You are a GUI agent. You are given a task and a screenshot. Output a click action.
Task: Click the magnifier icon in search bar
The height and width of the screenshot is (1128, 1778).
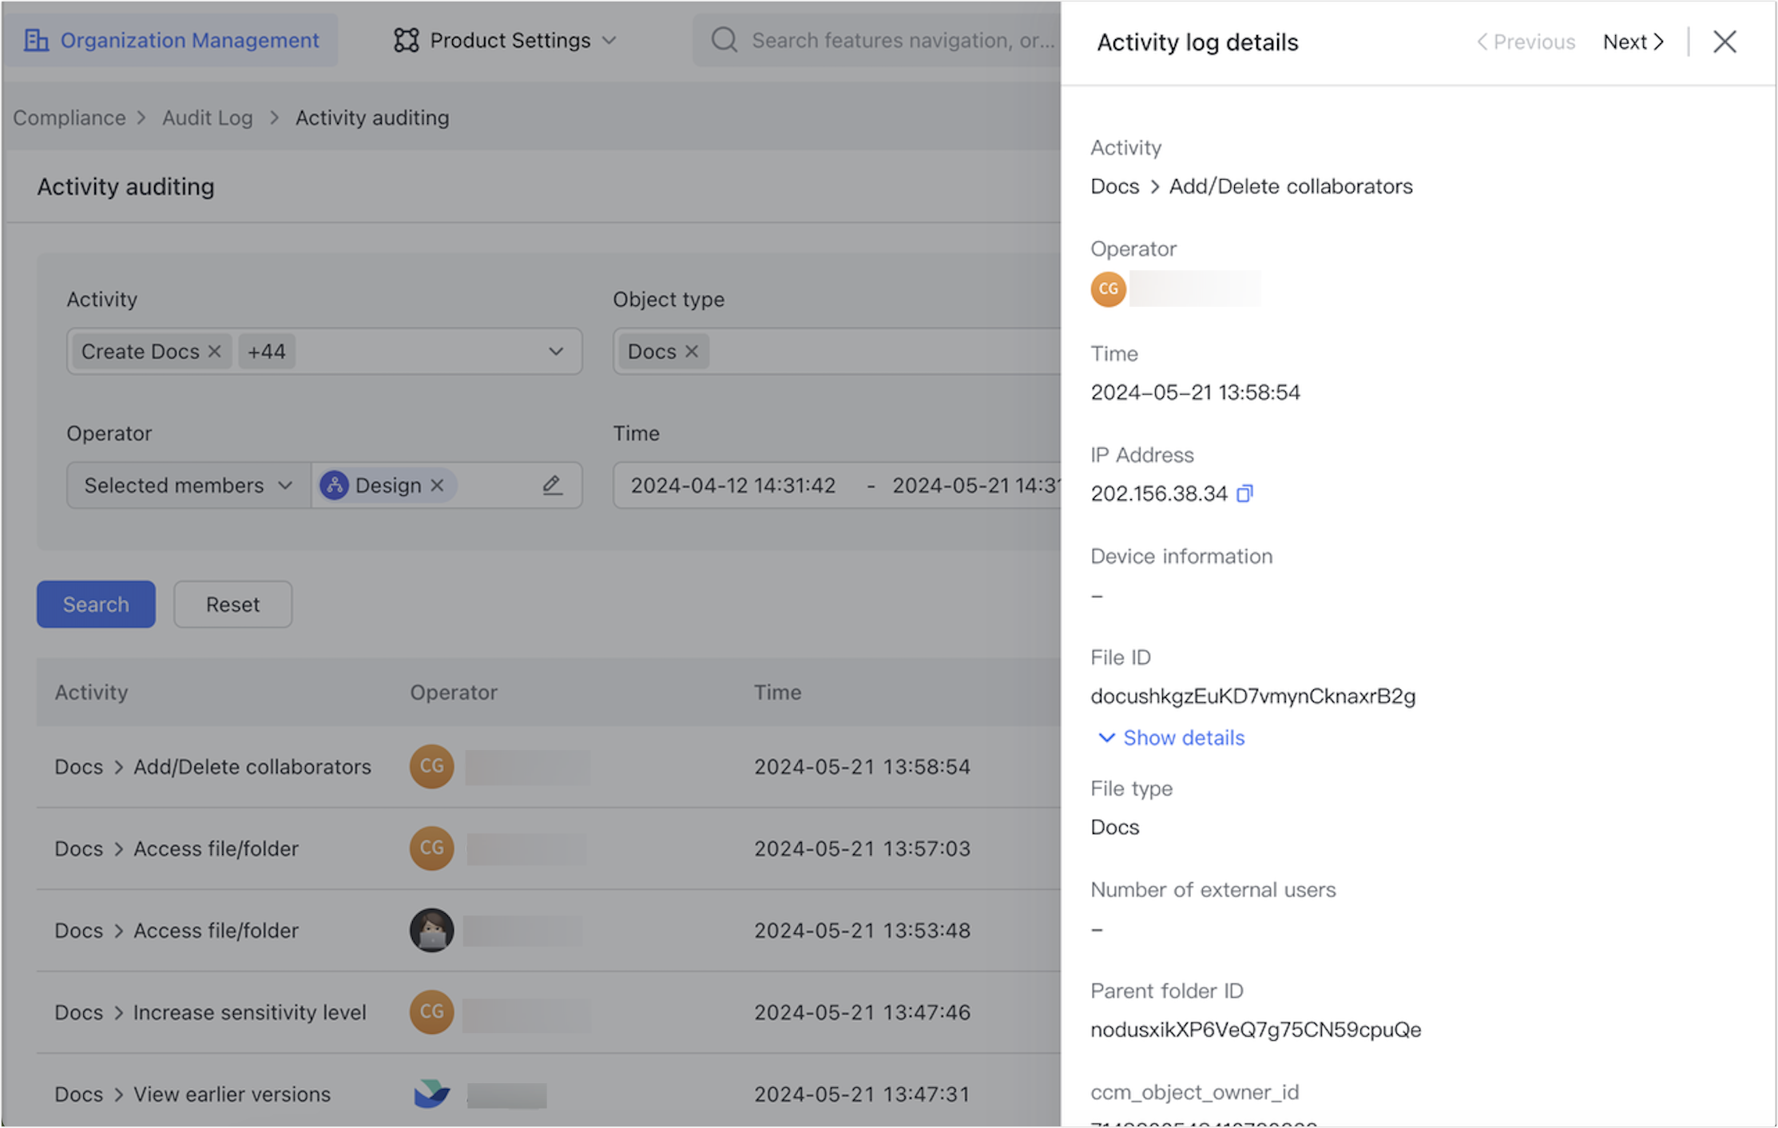[724, 40]
